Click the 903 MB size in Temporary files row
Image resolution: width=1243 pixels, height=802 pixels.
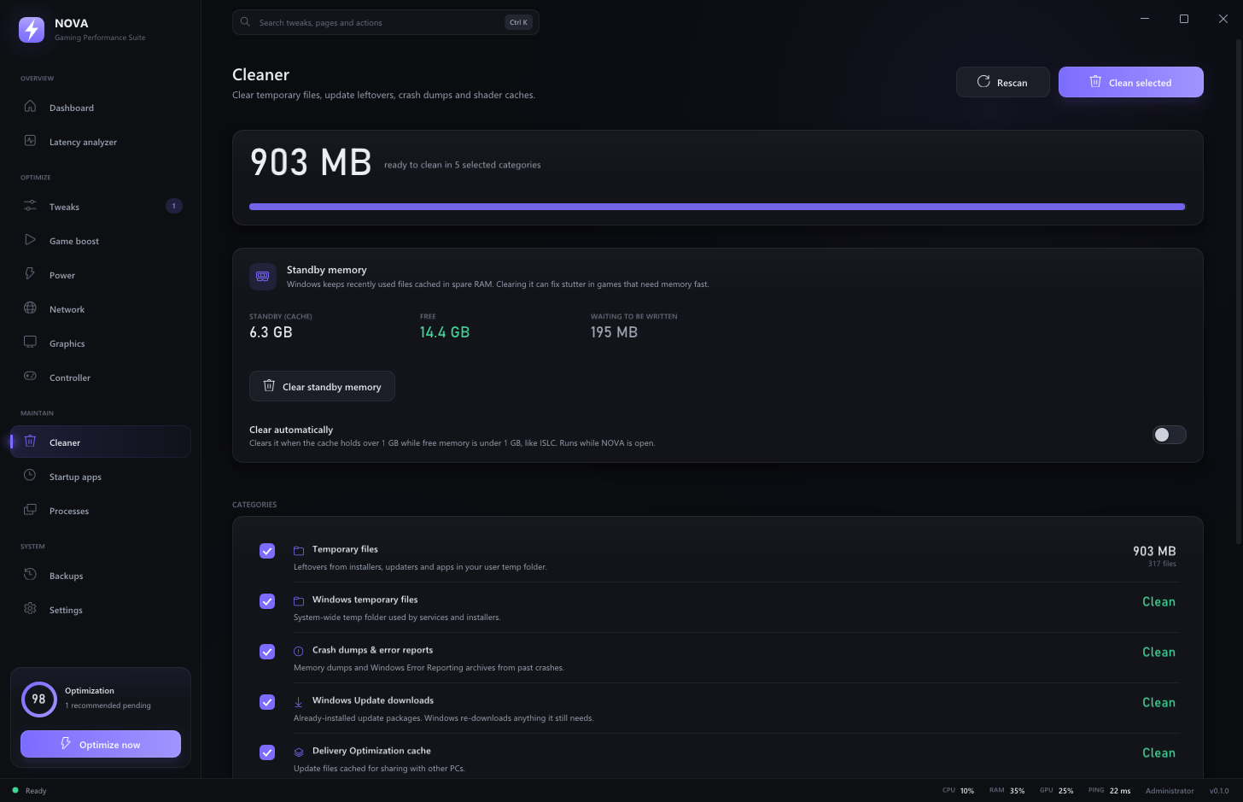(1154, 551)
